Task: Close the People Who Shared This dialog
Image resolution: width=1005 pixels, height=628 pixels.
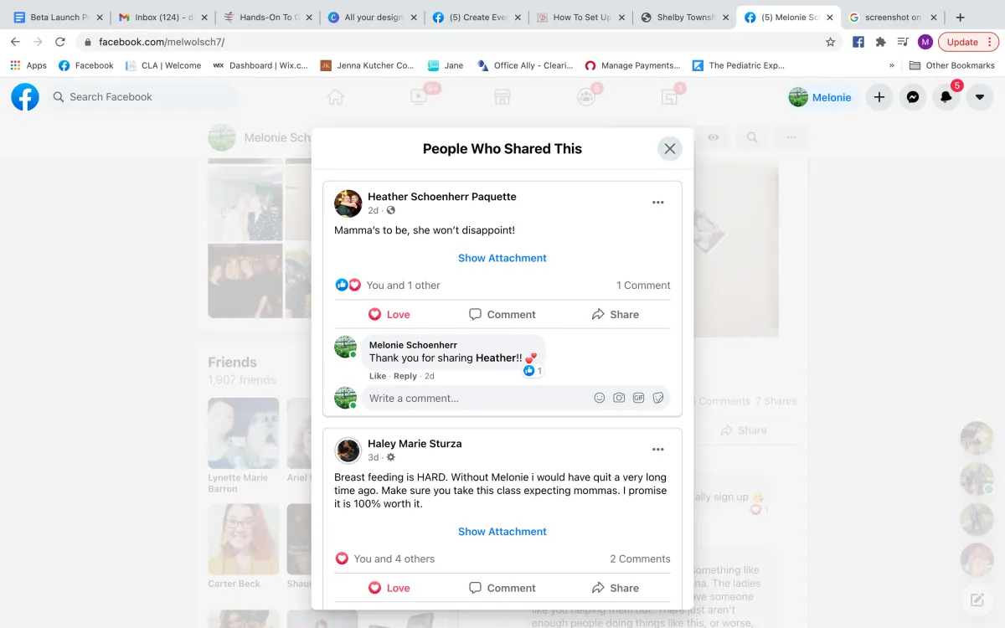Action: (x=669, y=149)
